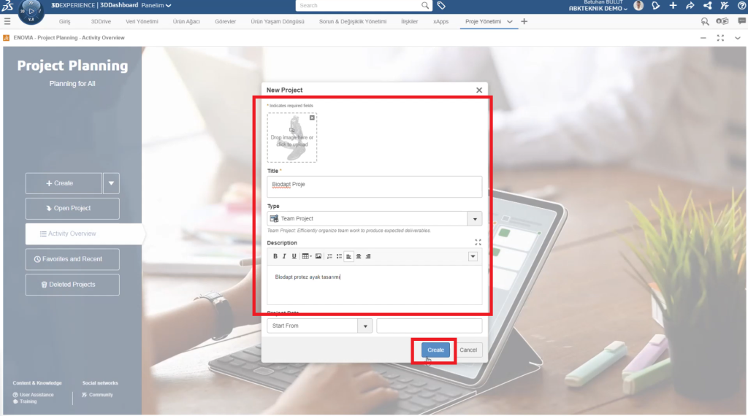
Task: Open the Type dropdown showing Team Project
Action: pos(475,219)
